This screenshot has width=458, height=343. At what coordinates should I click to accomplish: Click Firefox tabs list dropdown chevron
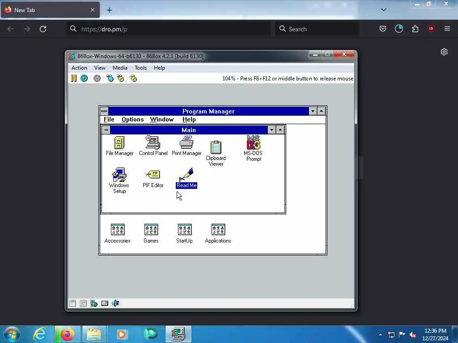point(384,10)
